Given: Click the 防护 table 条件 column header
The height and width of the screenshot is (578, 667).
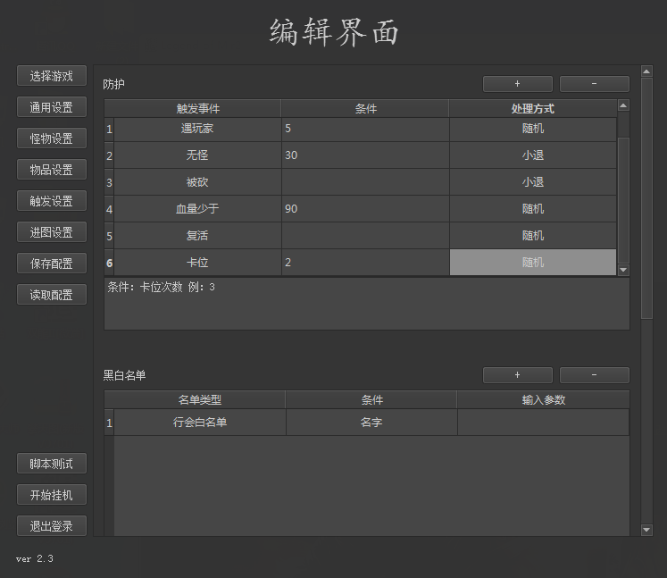Looking at the screenshot, I should click(365, 108).
